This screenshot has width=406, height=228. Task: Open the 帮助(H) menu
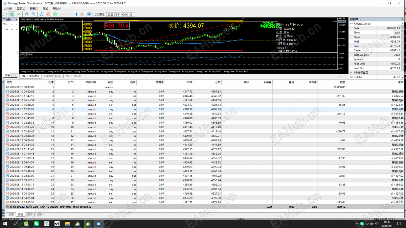point(57,8)
